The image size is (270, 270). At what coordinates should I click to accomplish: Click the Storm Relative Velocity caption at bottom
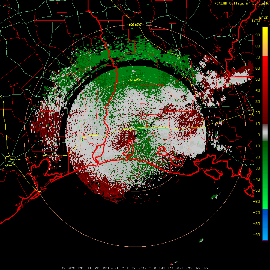click(135, 268)
